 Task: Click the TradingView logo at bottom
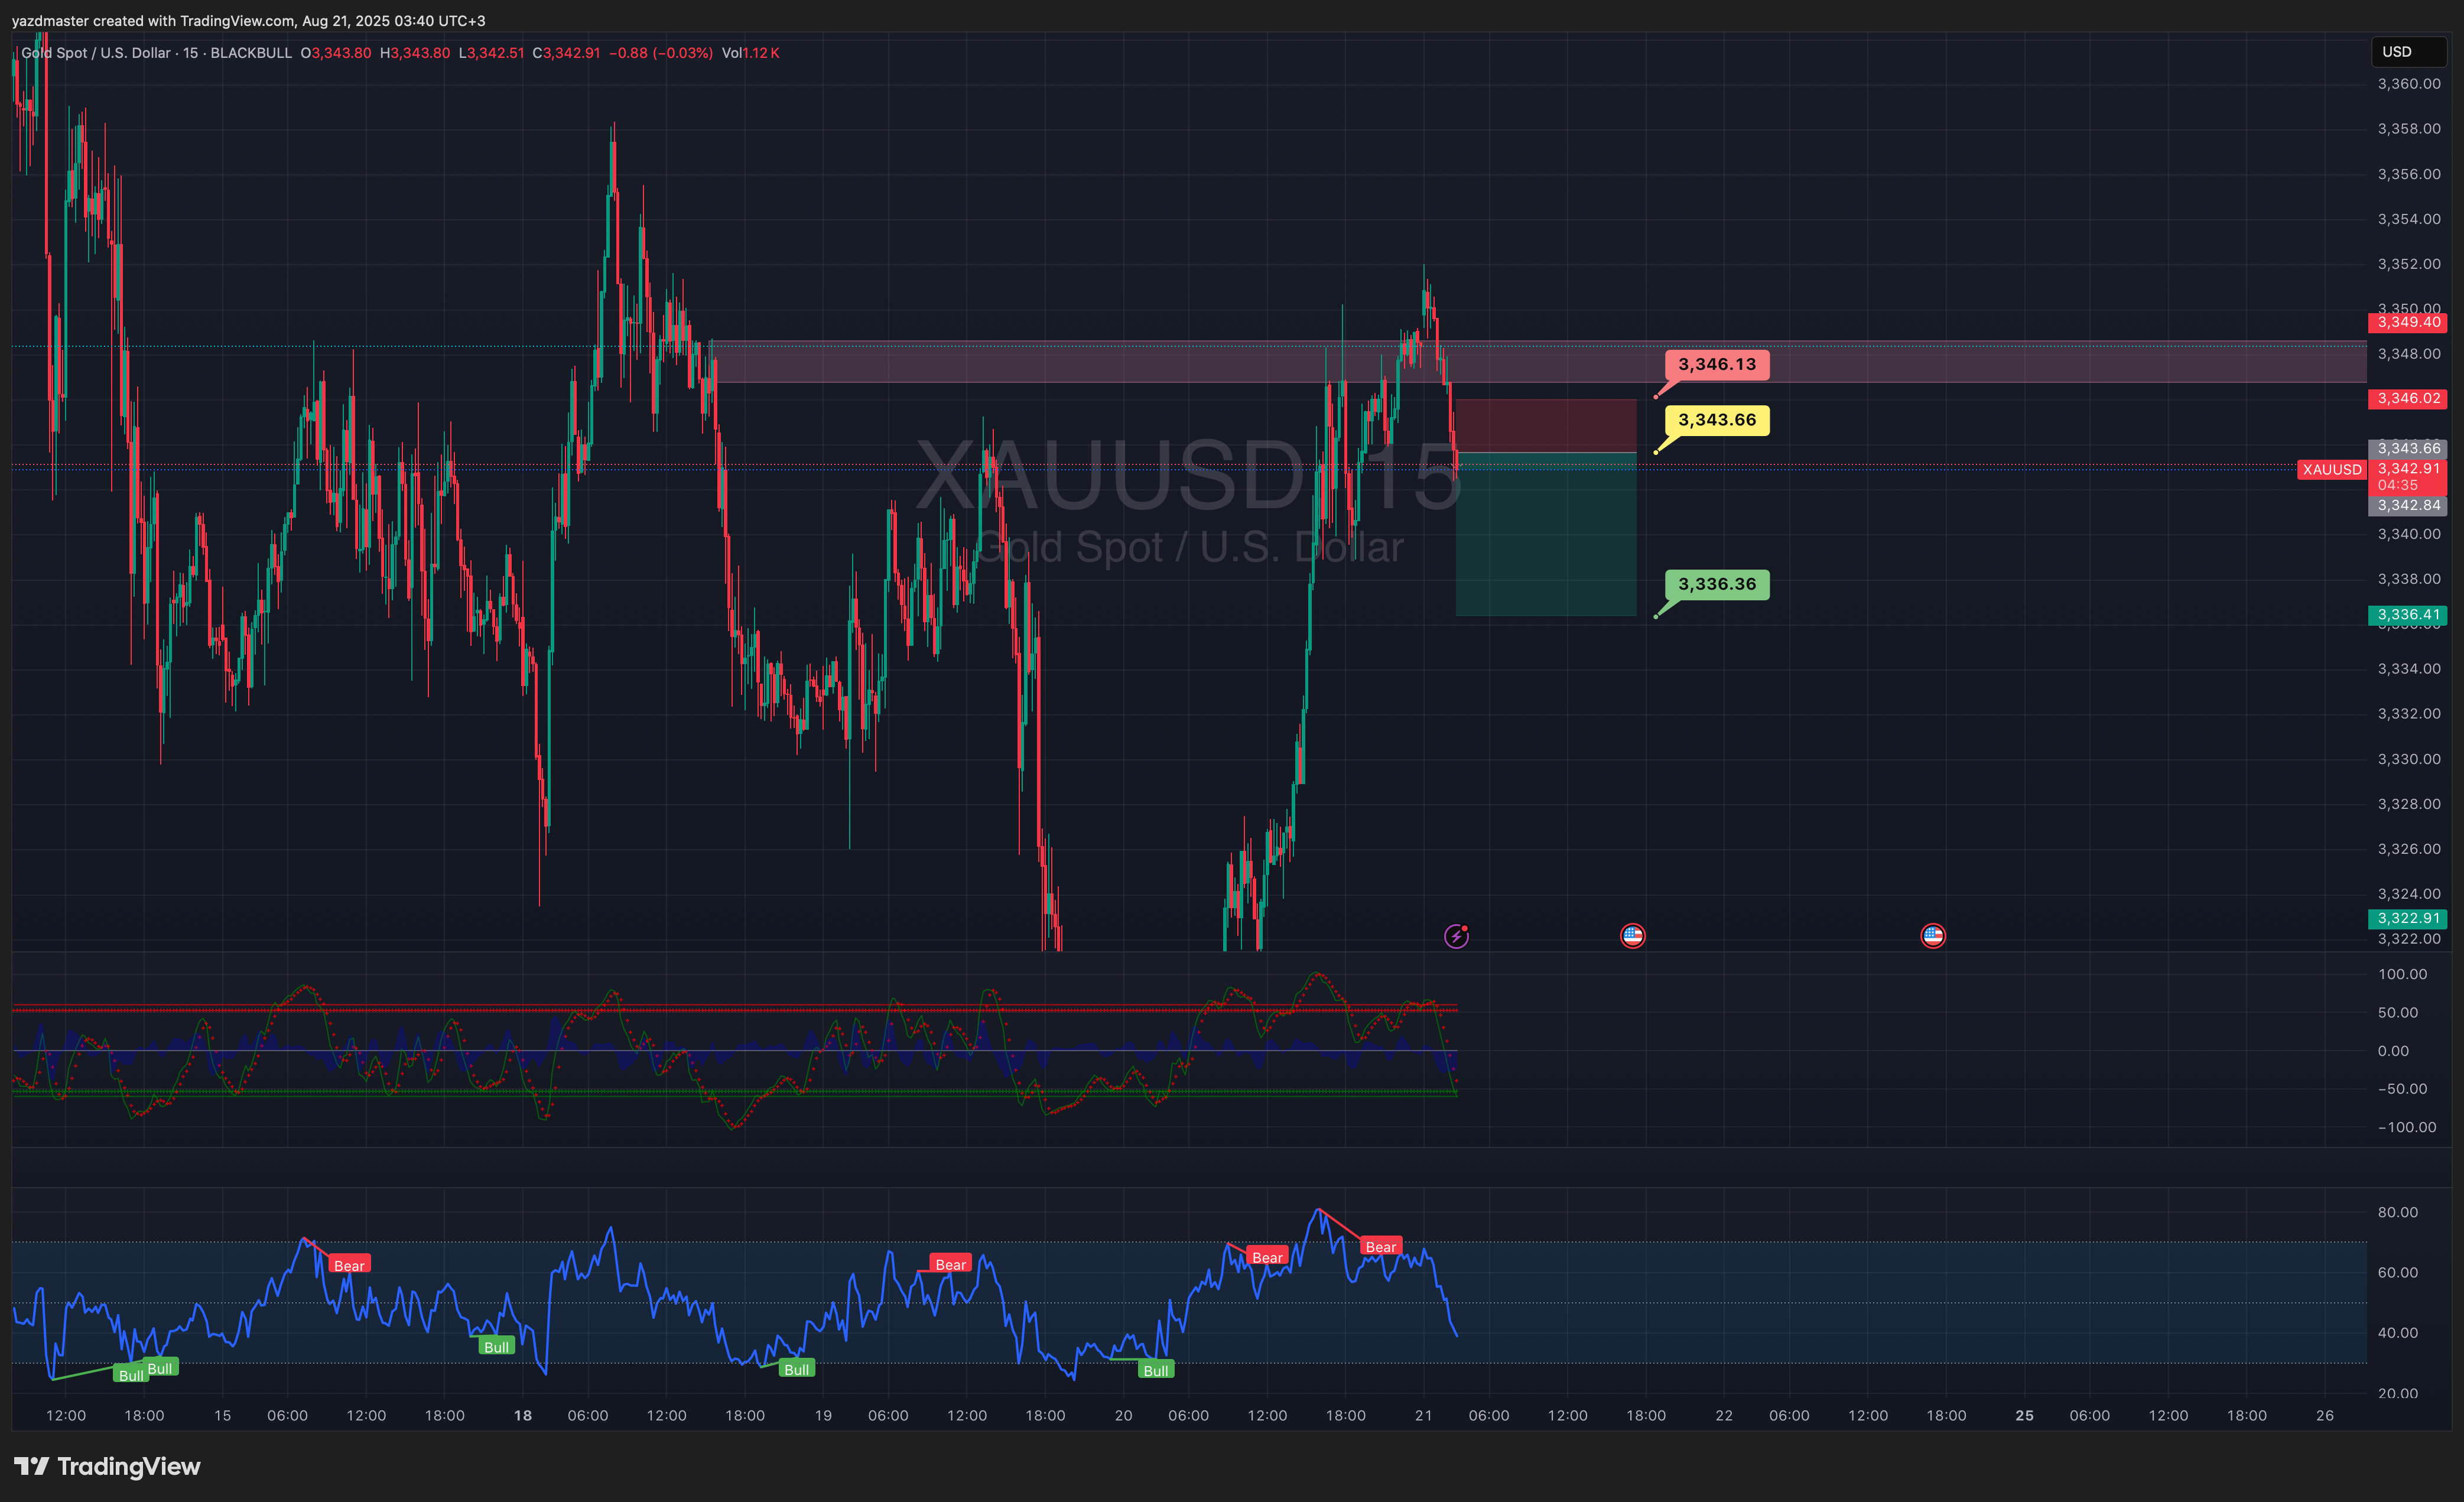coord(107,1466)
